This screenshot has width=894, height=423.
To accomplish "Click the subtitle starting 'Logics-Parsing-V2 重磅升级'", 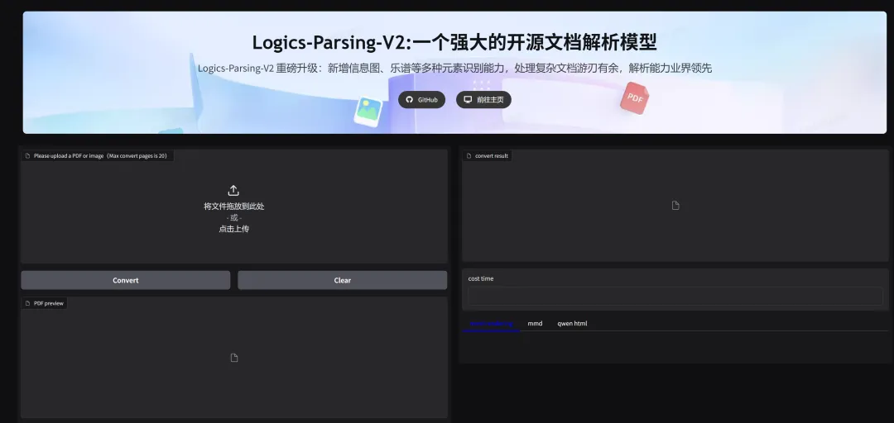I will 454,69.
